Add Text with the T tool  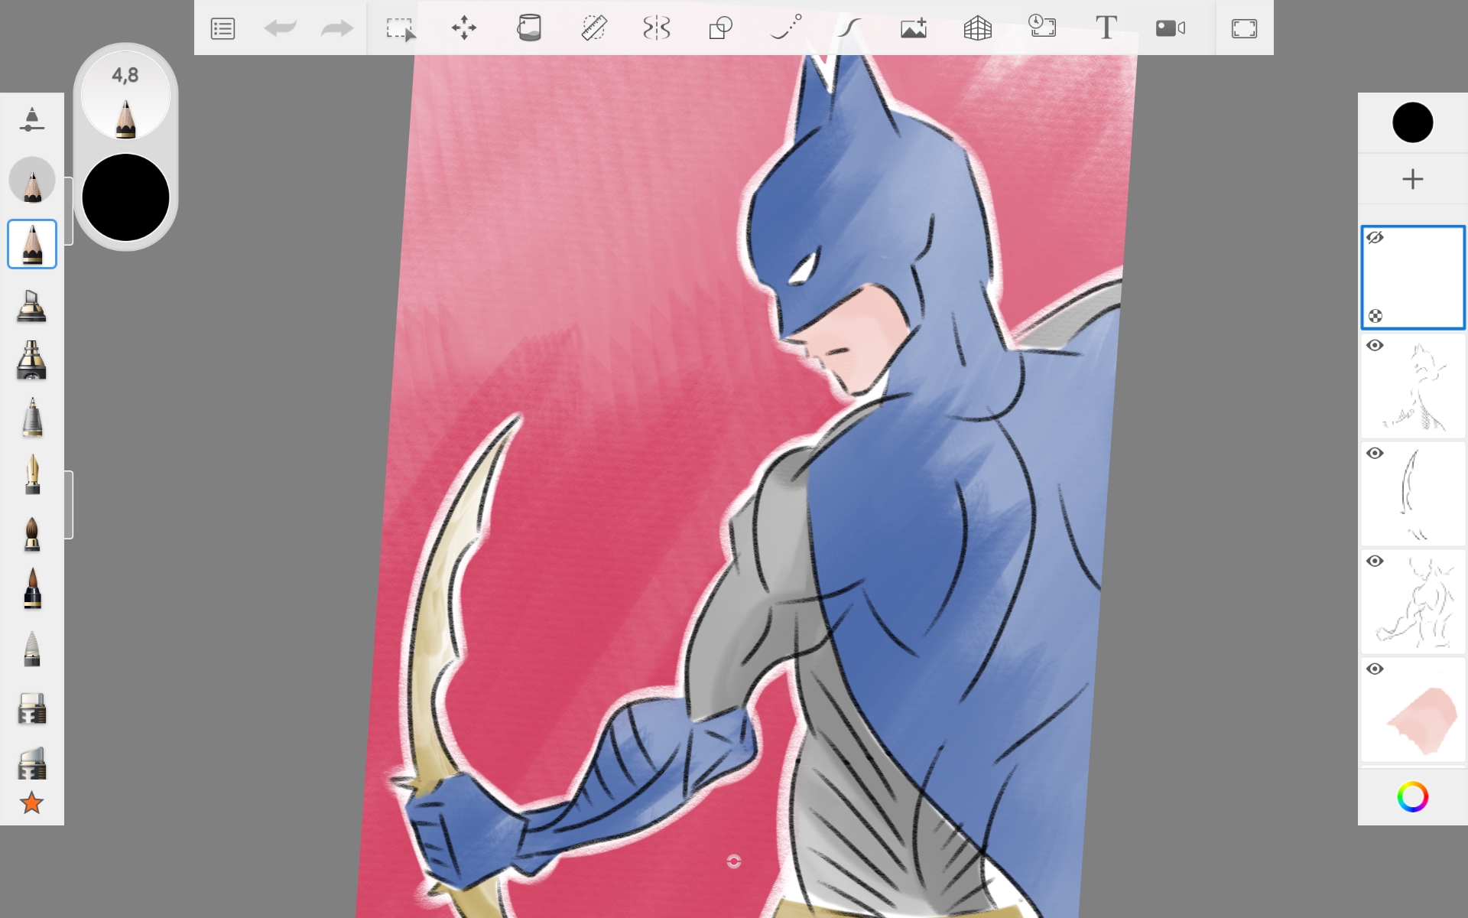click(1106, 29)
